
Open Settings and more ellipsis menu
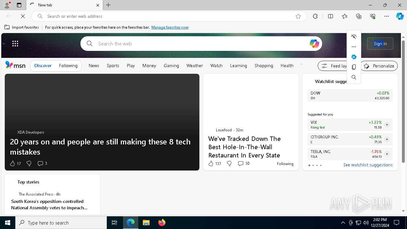(x=387, y=16)
